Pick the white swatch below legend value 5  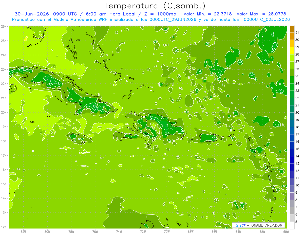coord(292,225)
